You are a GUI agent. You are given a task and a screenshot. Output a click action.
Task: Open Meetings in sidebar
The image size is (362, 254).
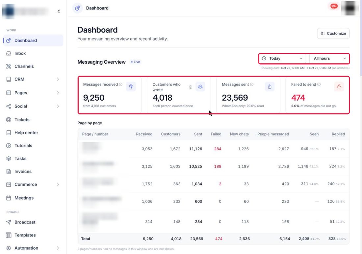pos(33,198)
